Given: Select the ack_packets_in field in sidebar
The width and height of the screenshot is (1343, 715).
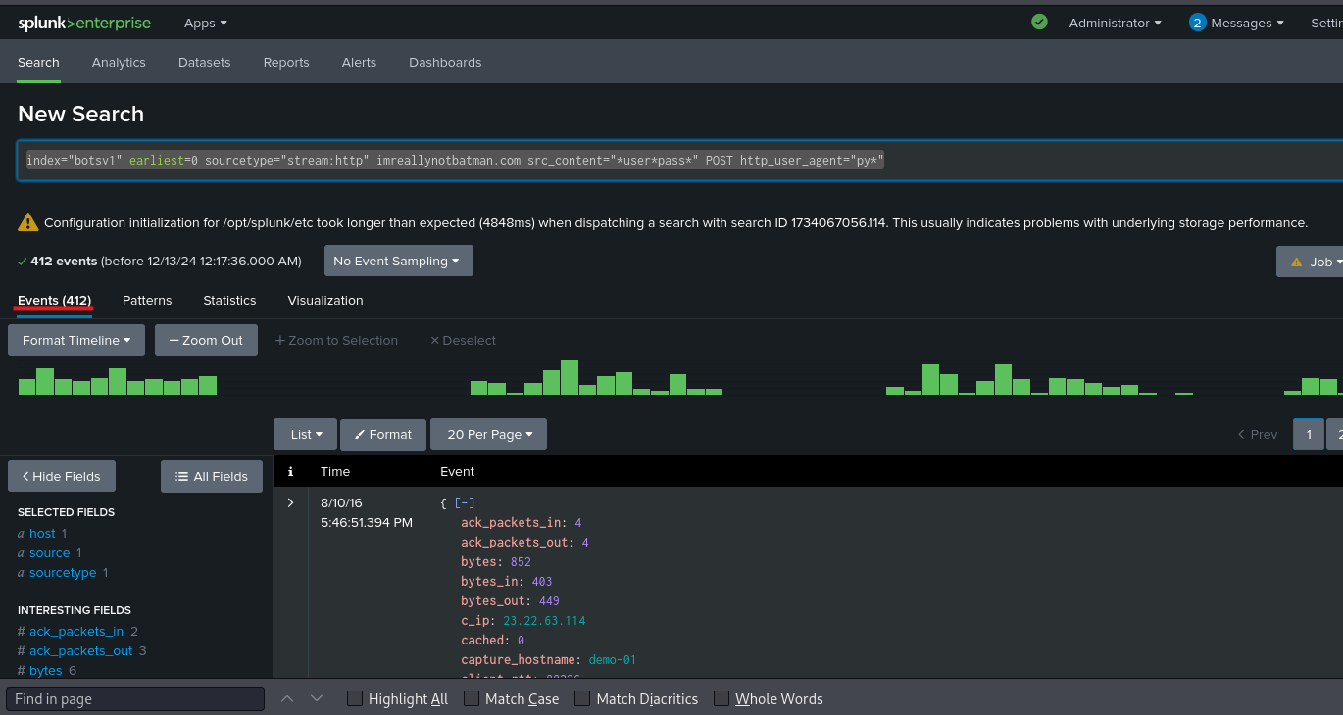Looking at the screenshot, I should (x=76, y=631).
